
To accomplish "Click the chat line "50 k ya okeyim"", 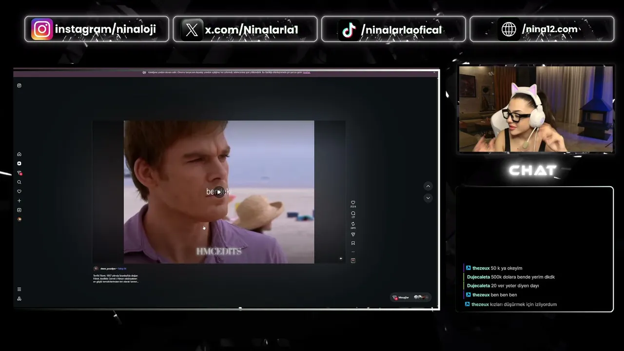I will point(507,268).
